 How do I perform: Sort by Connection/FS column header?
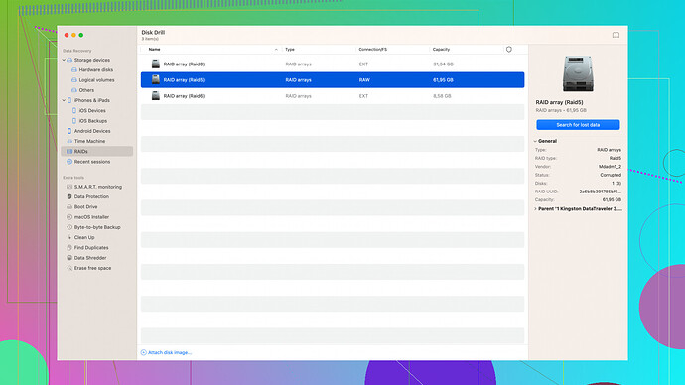point(372,50)
